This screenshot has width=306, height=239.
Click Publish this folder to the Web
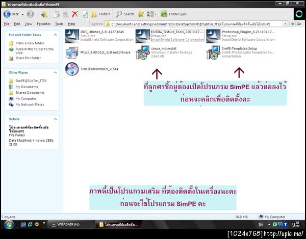34,51
